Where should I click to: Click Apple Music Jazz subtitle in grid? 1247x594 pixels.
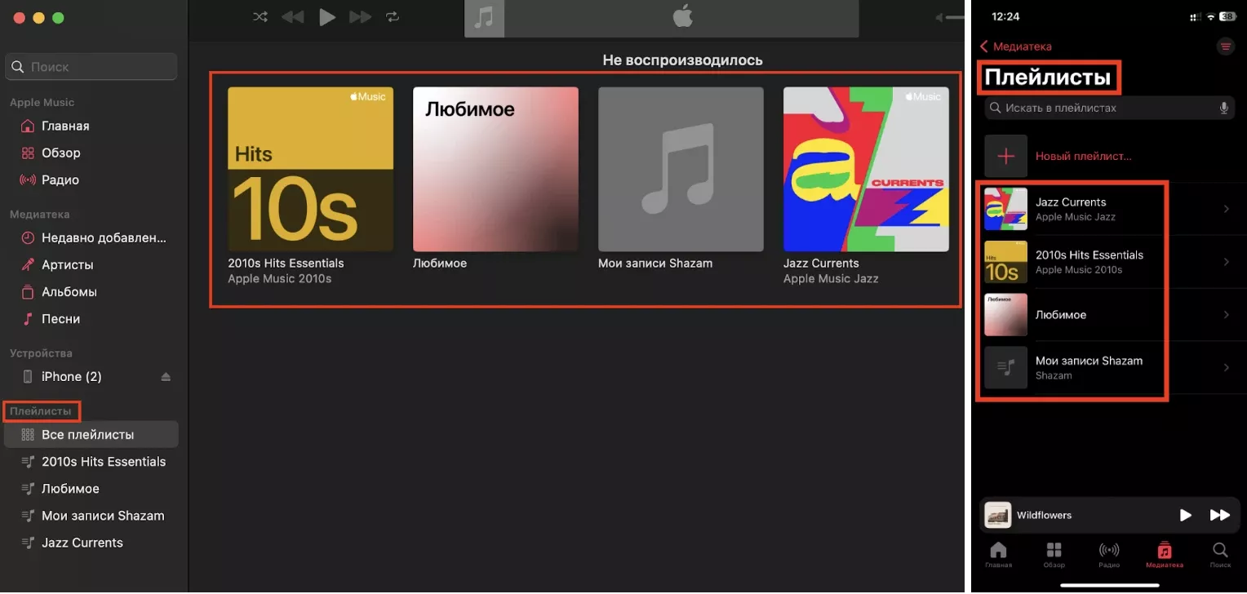[831, 278]
